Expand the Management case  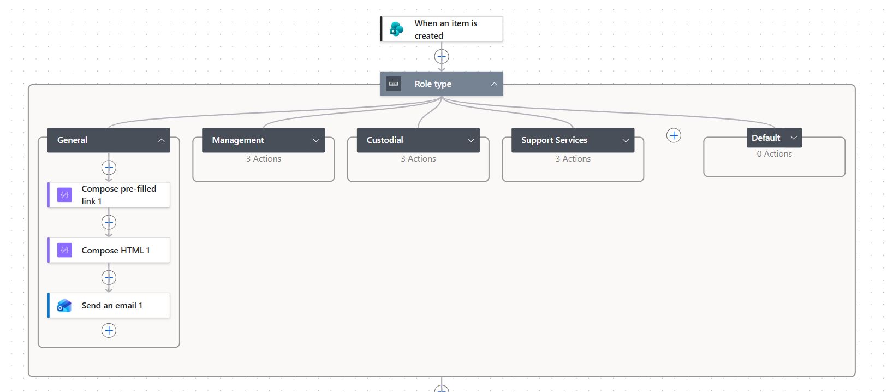[x=316, y=140]
